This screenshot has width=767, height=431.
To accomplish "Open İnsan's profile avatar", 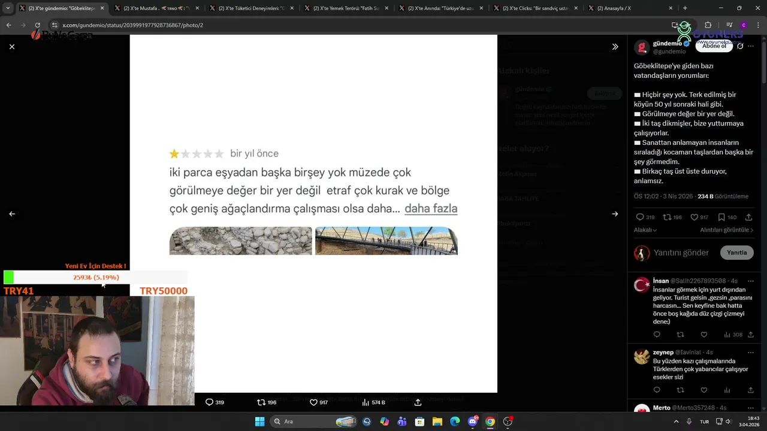I will [x=642, y=285].
